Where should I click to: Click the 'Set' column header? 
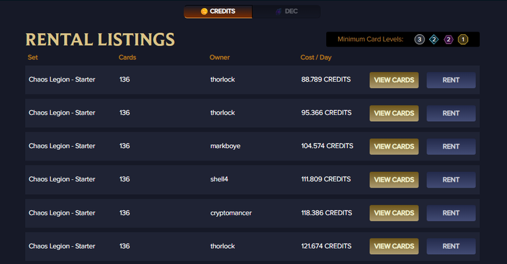coord(32,57)
